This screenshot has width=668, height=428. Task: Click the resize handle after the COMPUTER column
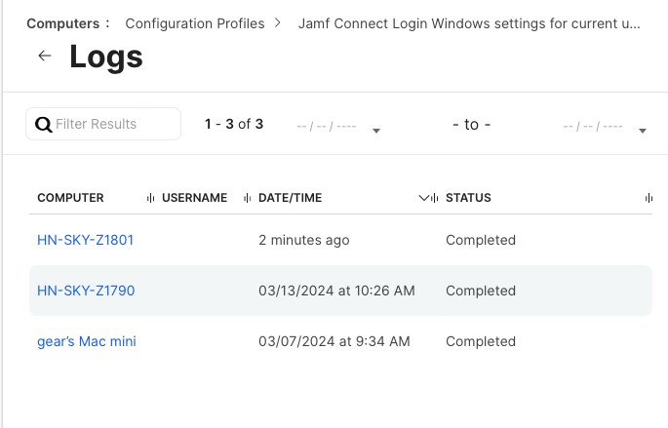(150, 198)
